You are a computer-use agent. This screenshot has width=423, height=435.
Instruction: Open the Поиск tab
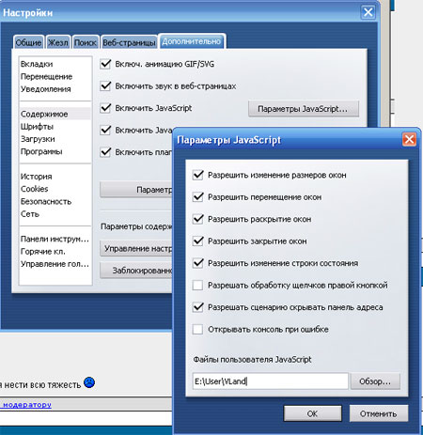click(x=86, y=42)
